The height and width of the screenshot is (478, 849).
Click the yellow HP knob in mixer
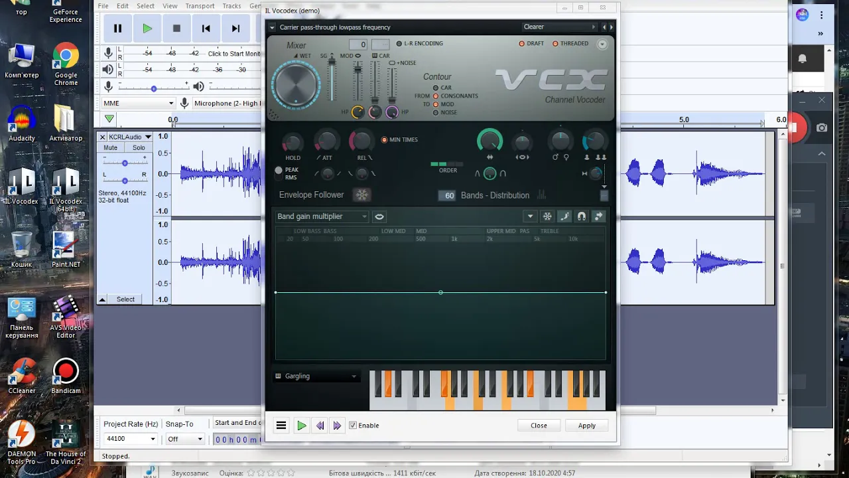358,112
